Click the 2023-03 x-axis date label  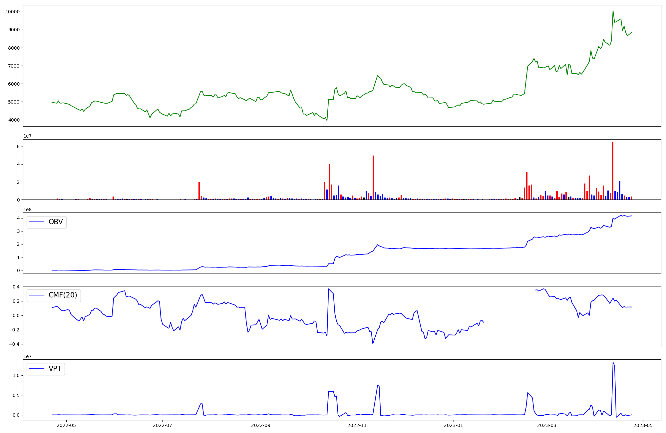tap(547, 425)
